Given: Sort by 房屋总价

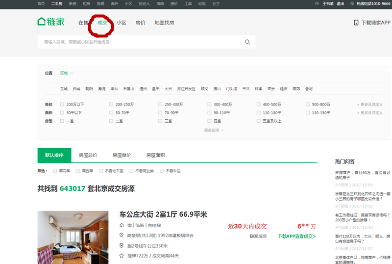Looking at the screenshot, I should pos(88,155).
